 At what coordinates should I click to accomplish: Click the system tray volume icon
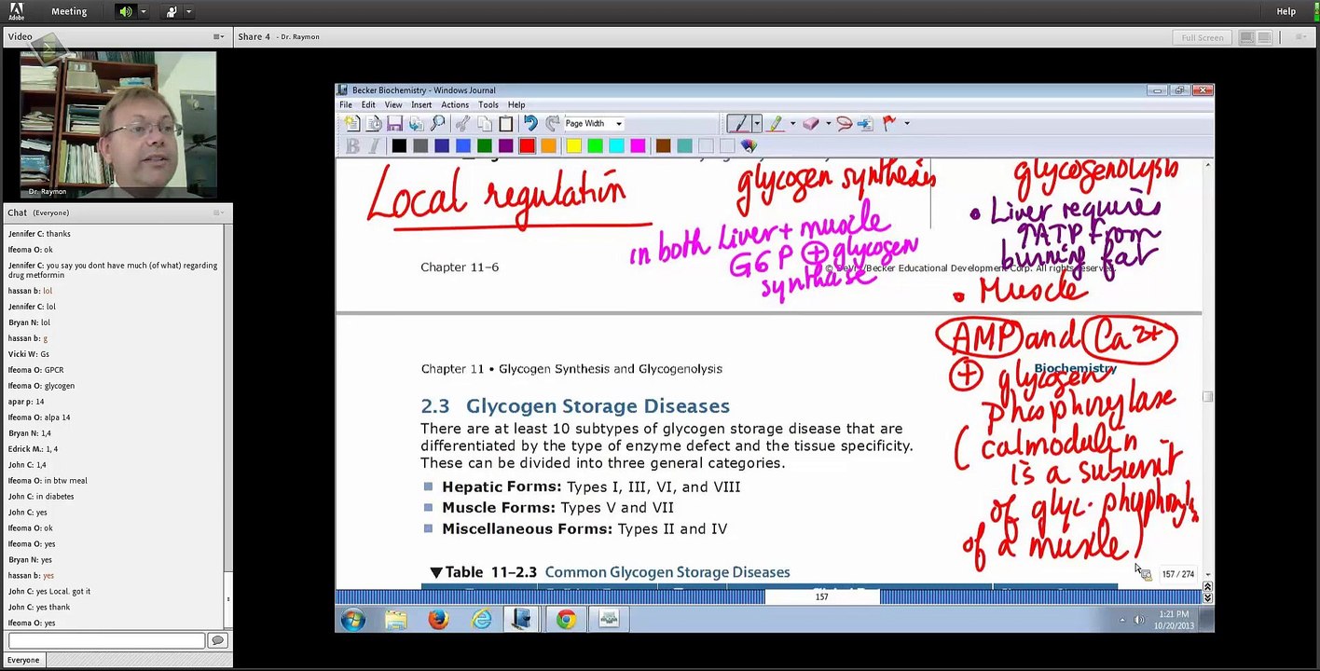[x=1138, y=620]
